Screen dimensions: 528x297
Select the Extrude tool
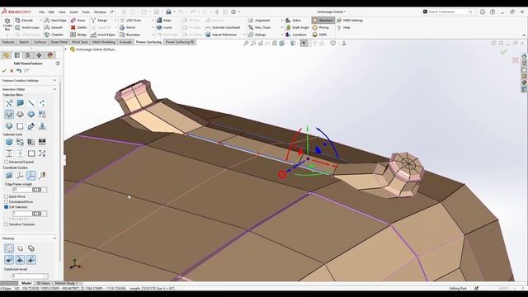[x=24, y=21]
